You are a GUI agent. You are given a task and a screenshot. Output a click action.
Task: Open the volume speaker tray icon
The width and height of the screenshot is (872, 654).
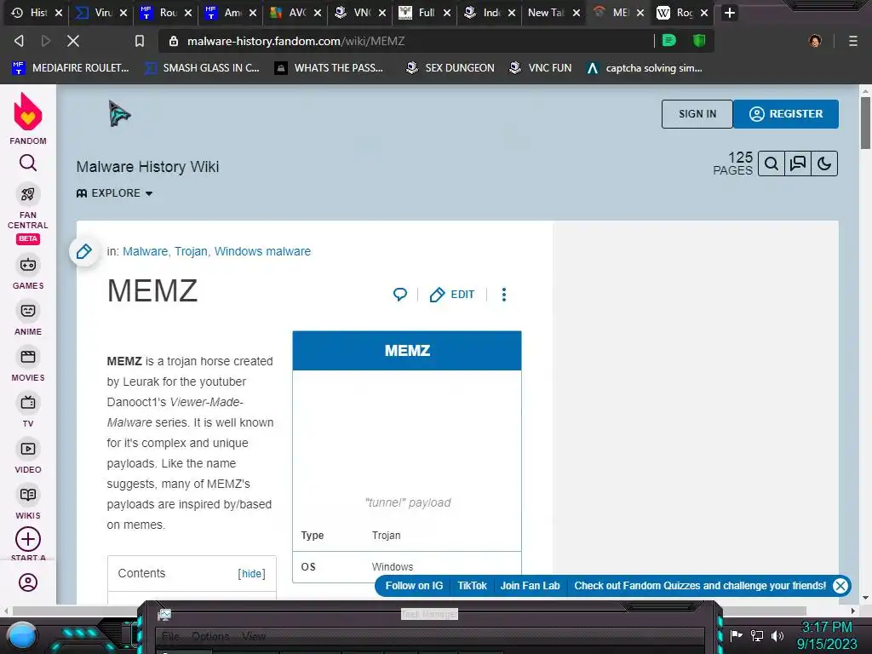[x=777, y=635]
